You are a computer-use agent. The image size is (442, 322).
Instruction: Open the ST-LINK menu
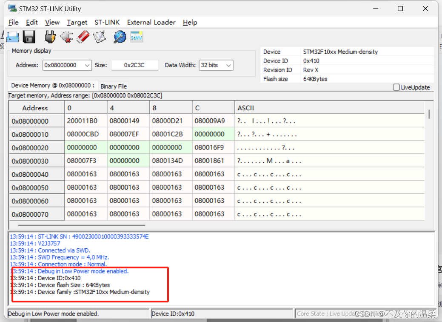click(107, 22)
